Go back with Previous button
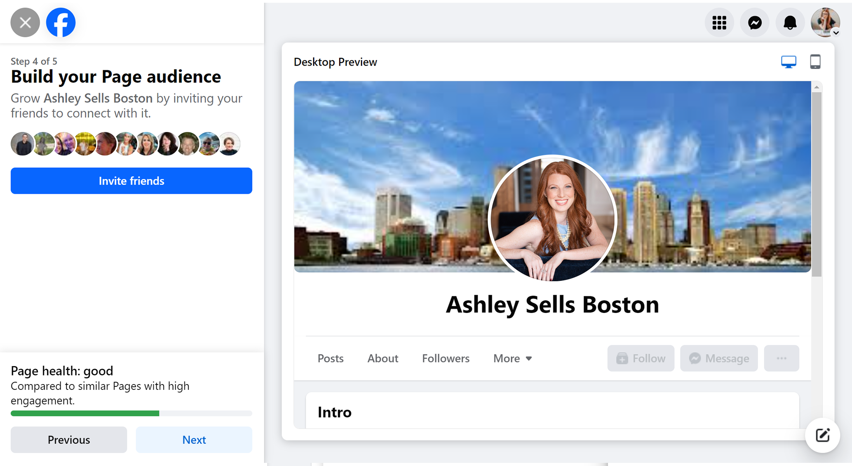Viewport: 852px width, 466px height. (69, 440)
